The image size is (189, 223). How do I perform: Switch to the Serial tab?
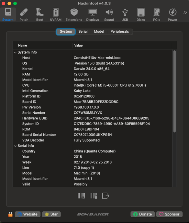tap(83, 32)
